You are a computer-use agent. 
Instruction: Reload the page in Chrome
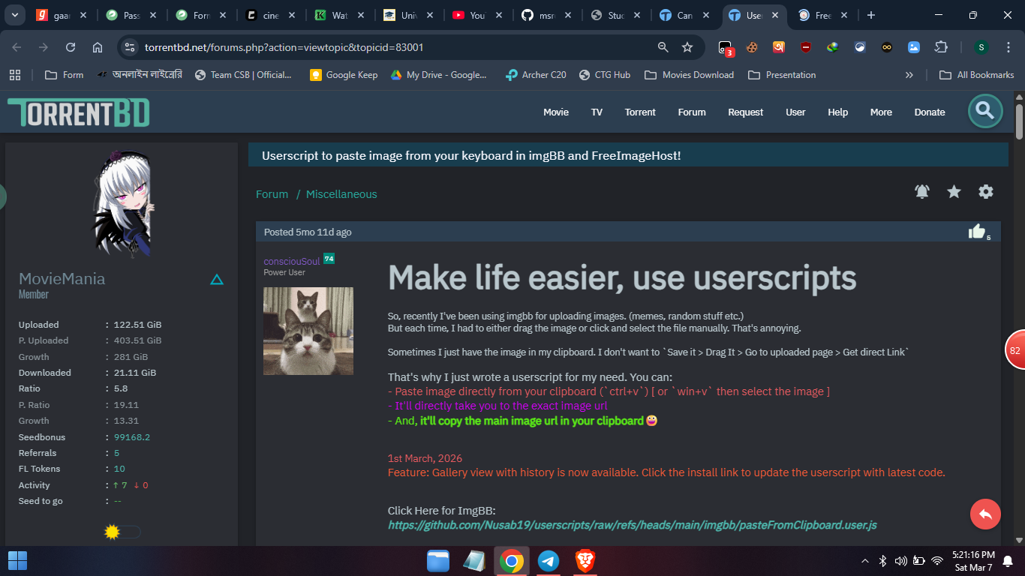point(71,47)
